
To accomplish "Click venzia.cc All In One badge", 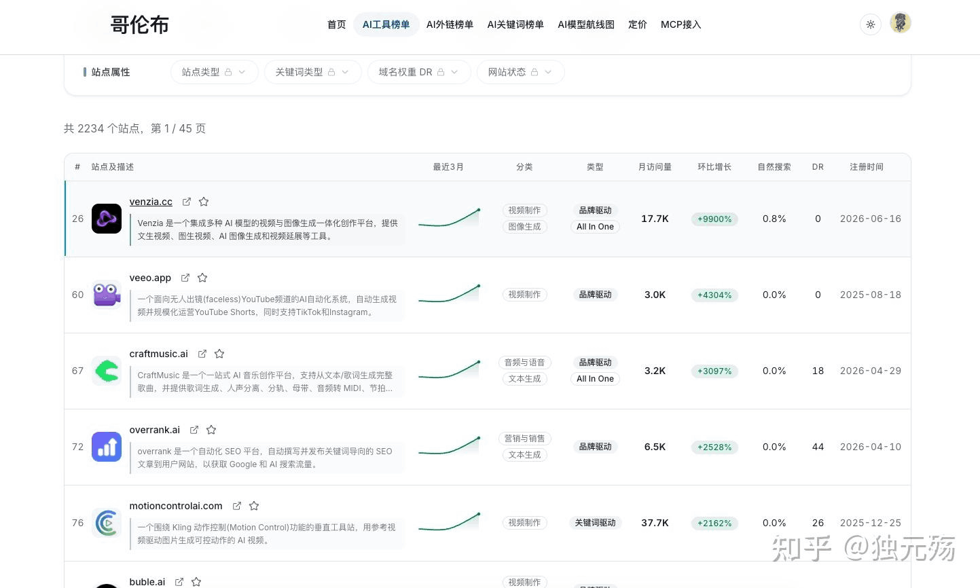I will (595, 227).
